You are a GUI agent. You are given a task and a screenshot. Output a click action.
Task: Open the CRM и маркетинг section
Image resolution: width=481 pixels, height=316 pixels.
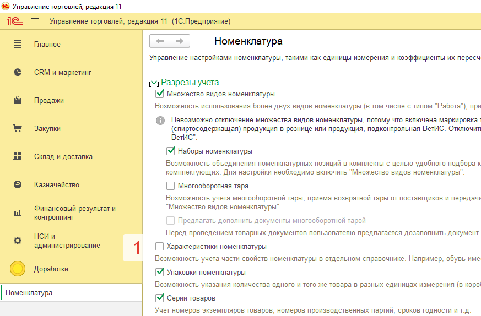[x=63, y=73]
